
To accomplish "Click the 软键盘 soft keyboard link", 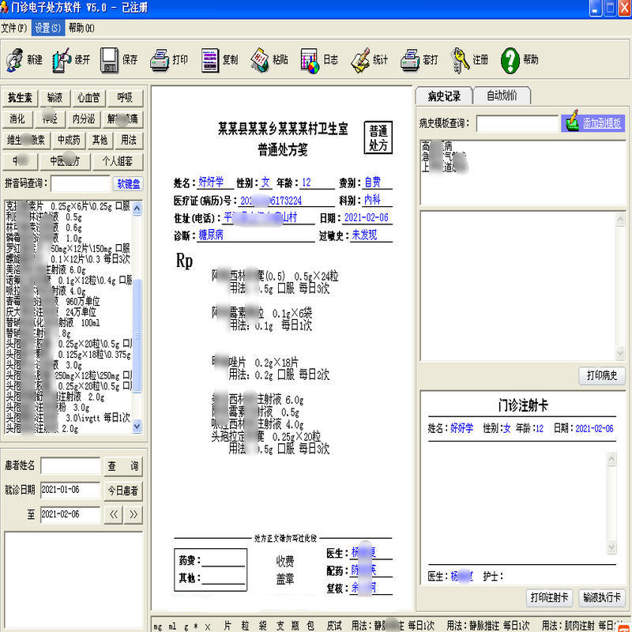I will tap(129, 184).
